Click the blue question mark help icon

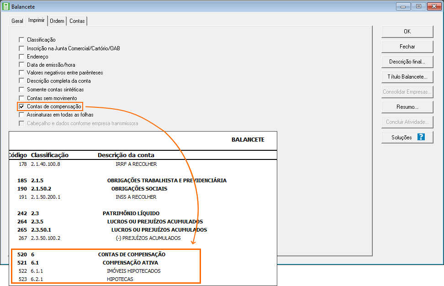421,137
